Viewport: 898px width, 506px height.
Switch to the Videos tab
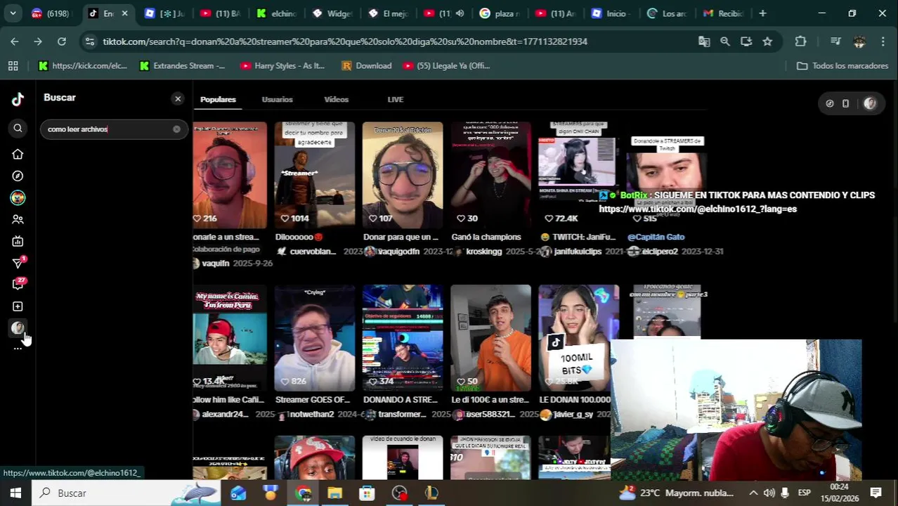pyautogui.click(x=336, y=99)
